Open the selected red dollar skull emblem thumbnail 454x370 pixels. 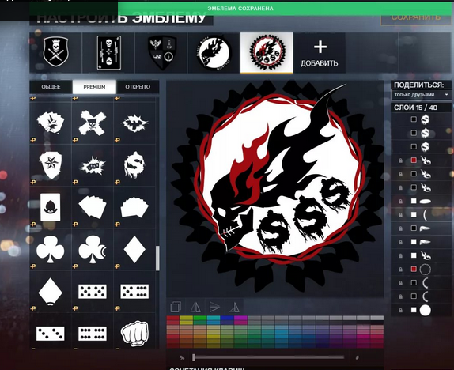267,53
